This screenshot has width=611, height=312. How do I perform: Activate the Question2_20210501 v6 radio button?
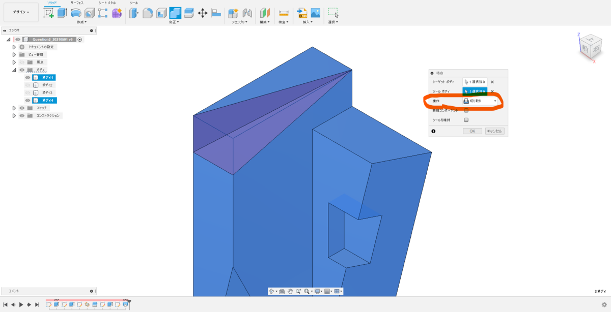click(x=80, y=39)
